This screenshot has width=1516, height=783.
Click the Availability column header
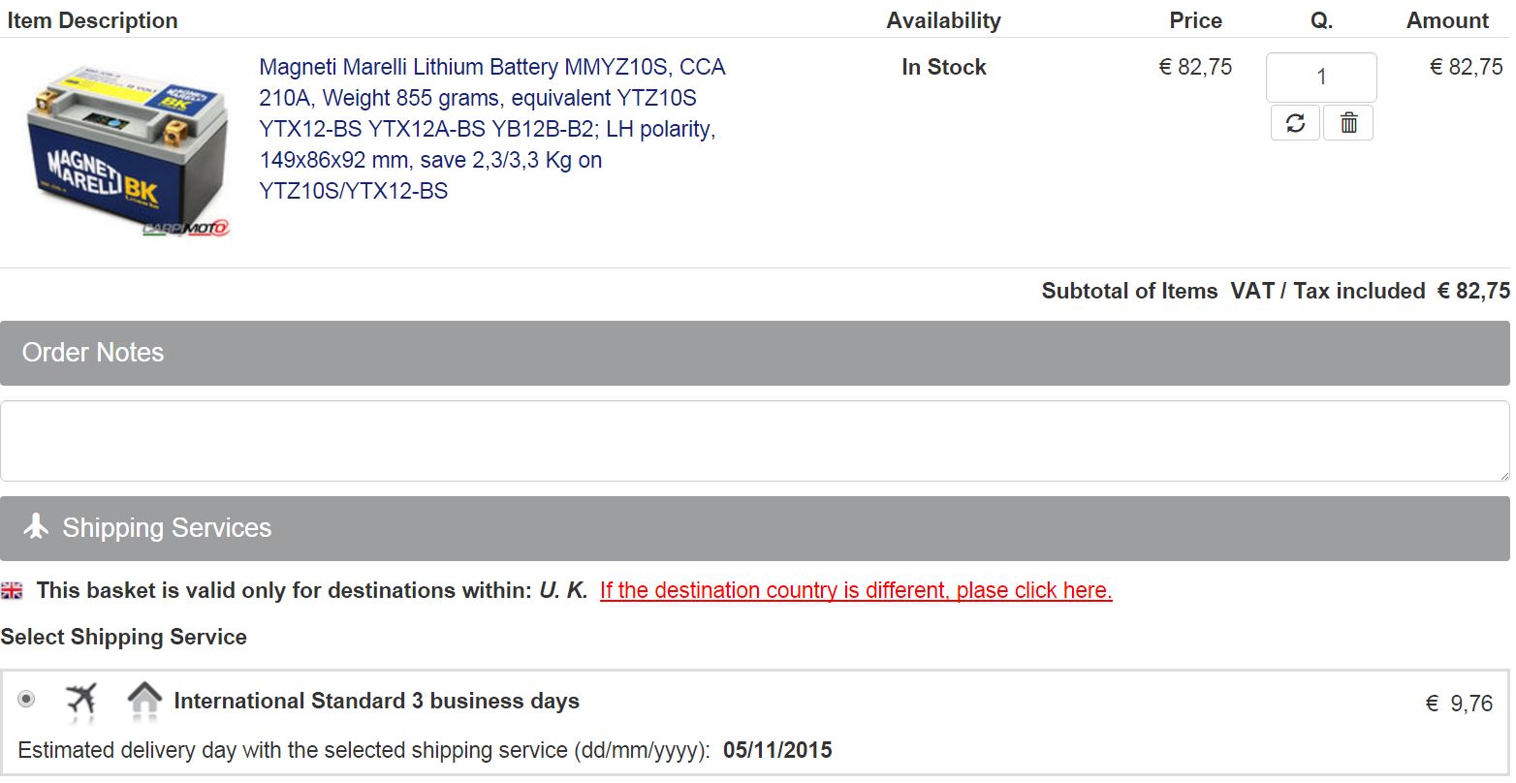[x=943, y=20]
